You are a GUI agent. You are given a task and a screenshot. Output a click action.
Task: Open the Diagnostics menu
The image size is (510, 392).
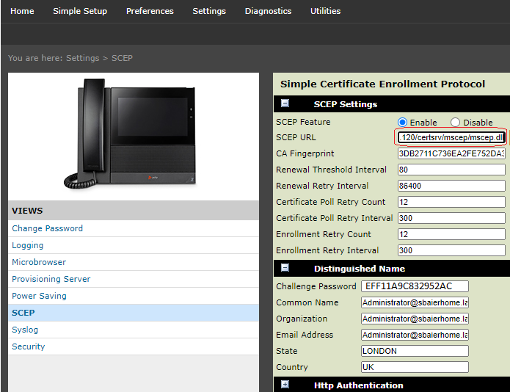coord(268,11)
